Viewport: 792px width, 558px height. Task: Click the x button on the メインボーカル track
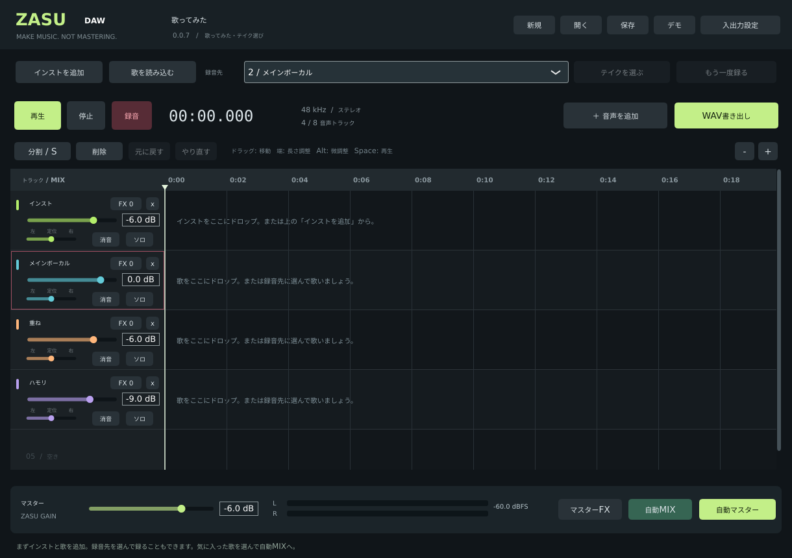click(x=153, y=263)
